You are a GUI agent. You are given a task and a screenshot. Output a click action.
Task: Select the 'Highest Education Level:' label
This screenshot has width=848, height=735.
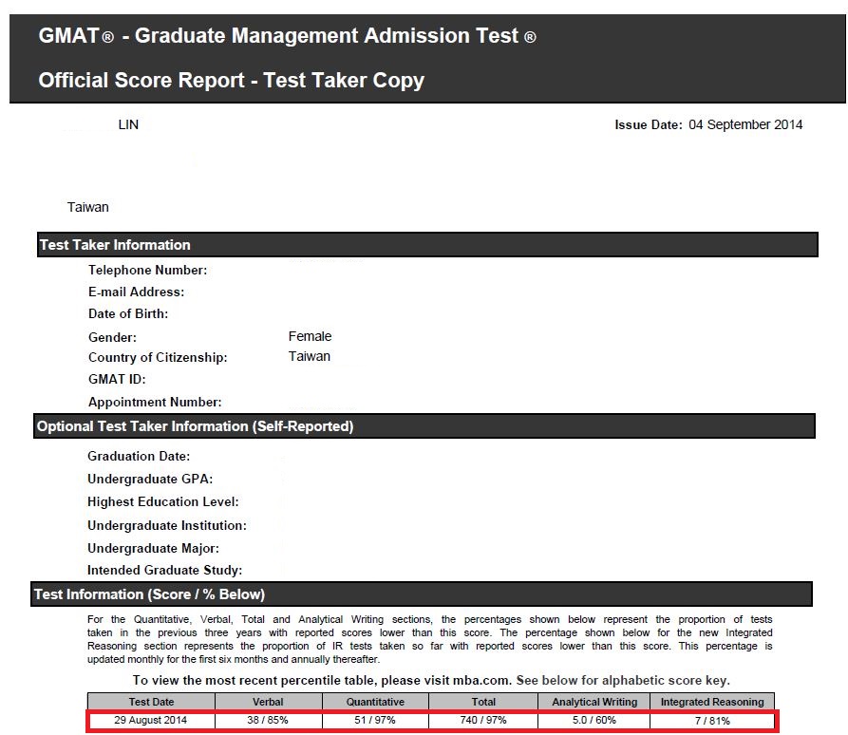point(163,502)
